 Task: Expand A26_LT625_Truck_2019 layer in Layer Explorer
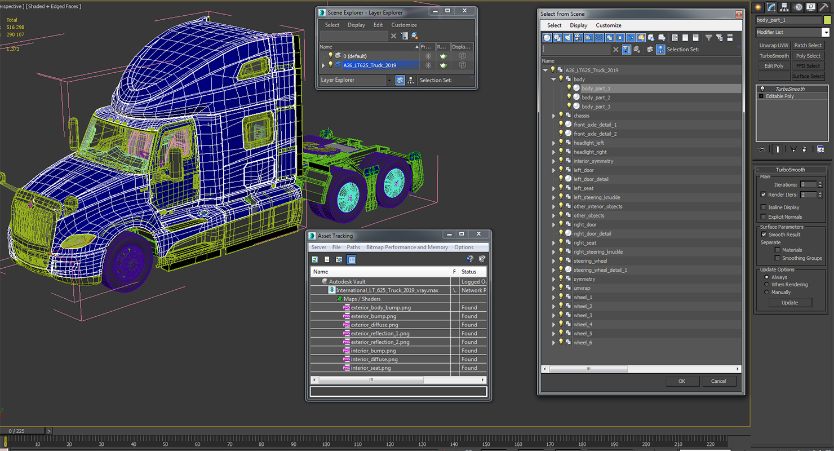pos(323,65)
